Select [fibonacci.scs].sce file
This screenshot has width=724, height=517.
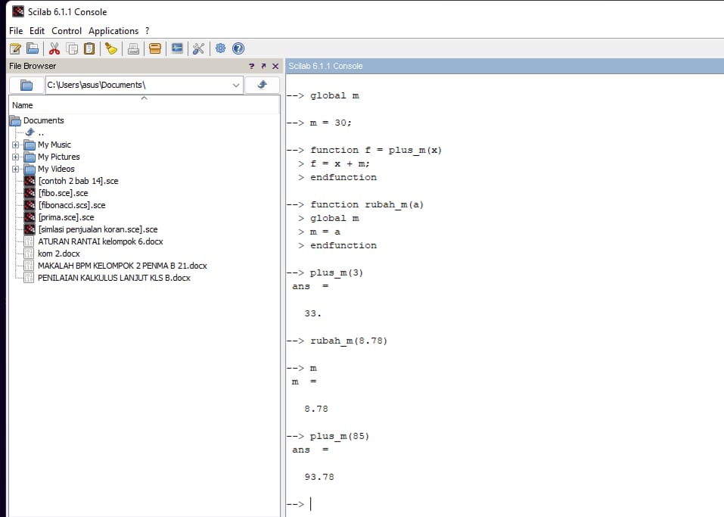click(x=72, y=205)
